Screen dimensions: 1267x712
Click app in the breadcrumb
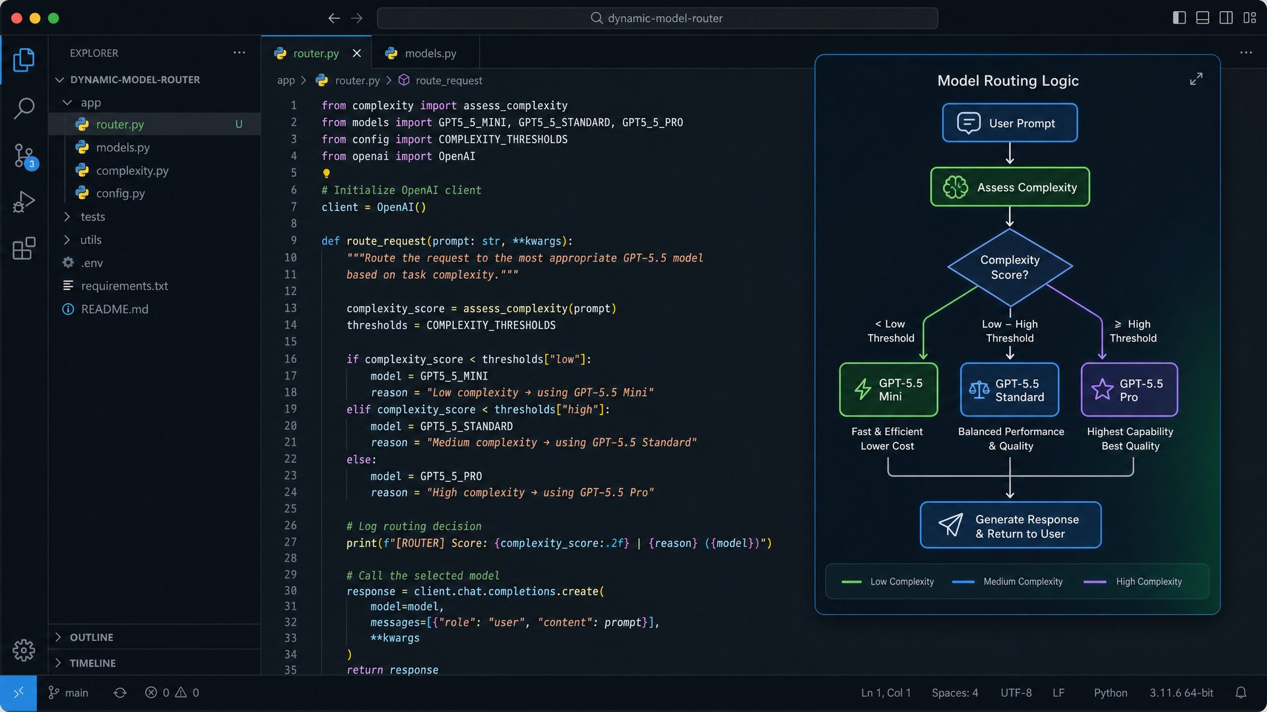click(x=286, y=80)
